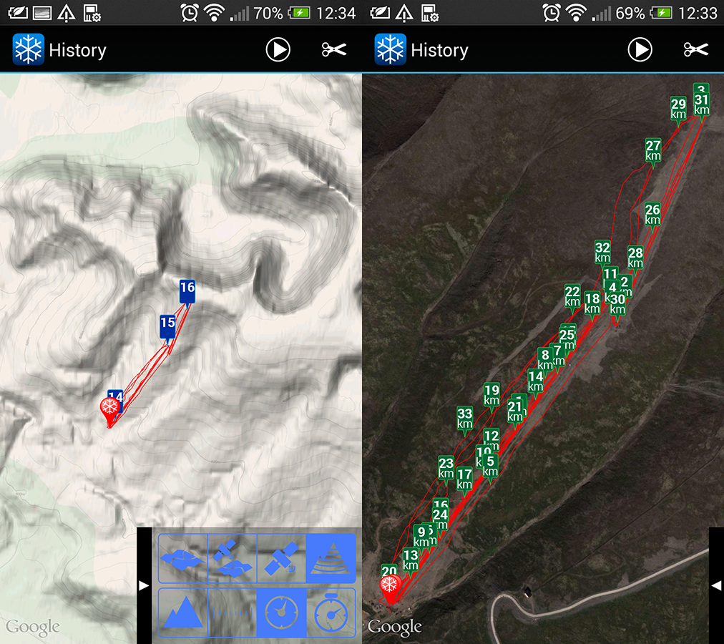Select the mountain altitude marker mode
The height and width of the screenshot is (644, 724).
tap(183, 613)
